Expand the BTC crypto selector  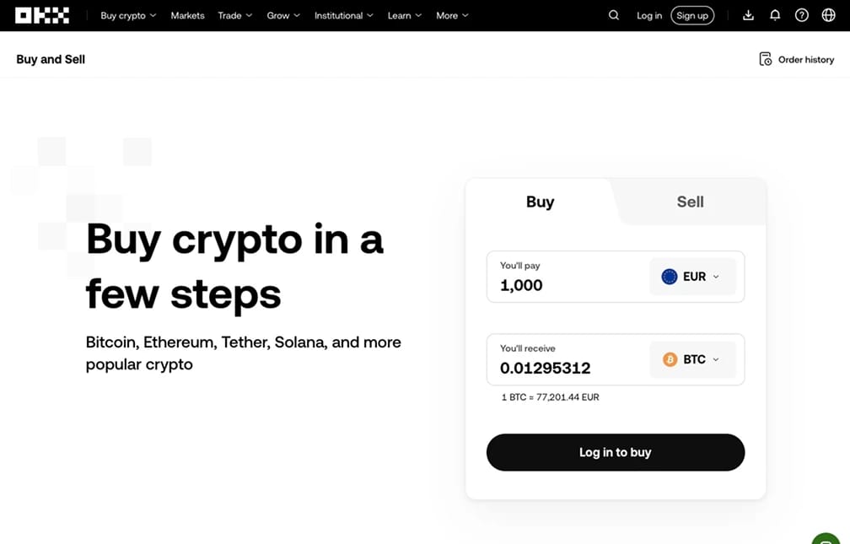(692, 359)
